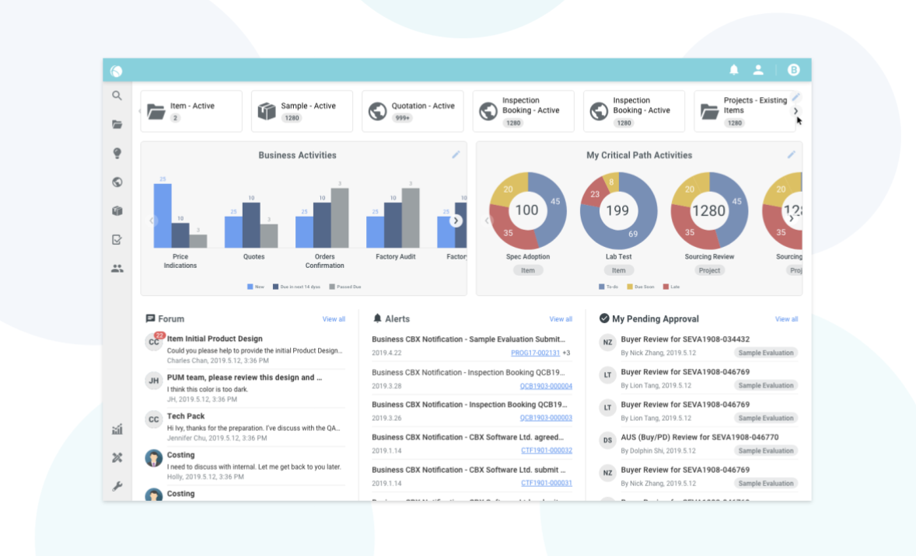Toggle the Late legend swatch
This screenshot has height=556, width=916.
(x=666, y=287)
